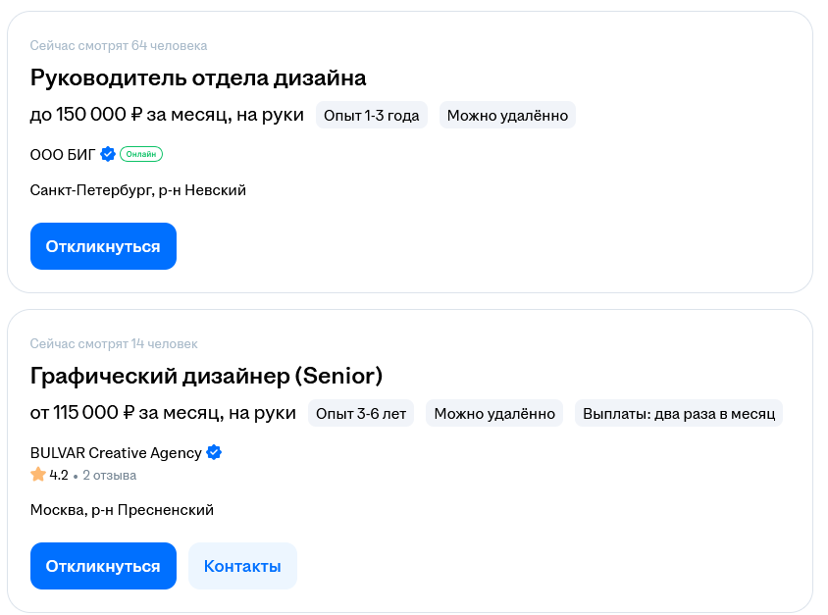Viewport: 828px width, 615px height.
Task: Click the verified checkmark beside BULVAR Creative Agency
Action: click(x=213, y=452)
